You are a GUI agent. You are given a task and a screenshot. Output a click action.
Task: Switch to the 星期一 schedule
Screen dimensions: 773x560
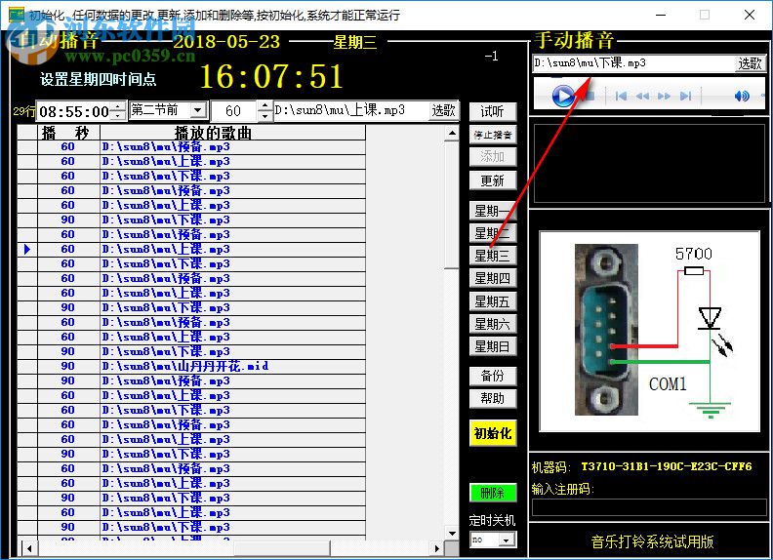493,211
